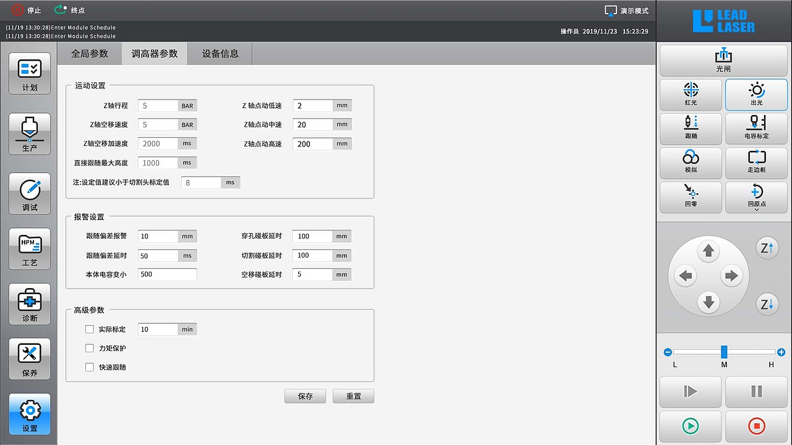The height and width of the screenshot is (445, 792).
Task: Click the 重置 reset button
Action: pos(353,396)
